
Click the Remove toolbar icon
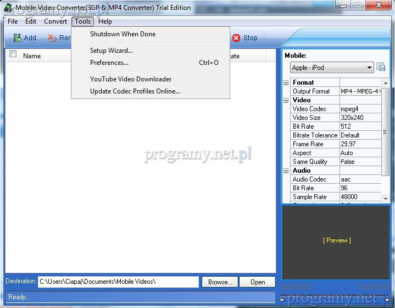[52, 38]
